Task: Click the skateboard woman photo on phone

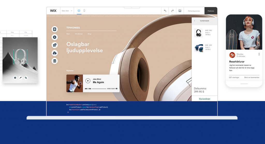Action: tap(244, 32)
